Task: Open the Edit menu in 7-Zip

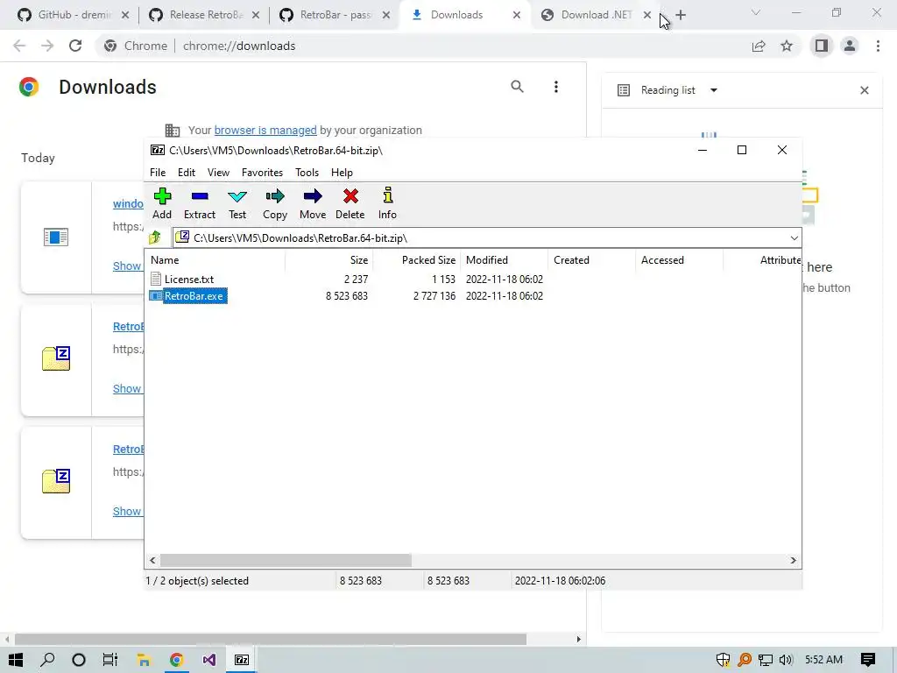Action: coord(187,173)
